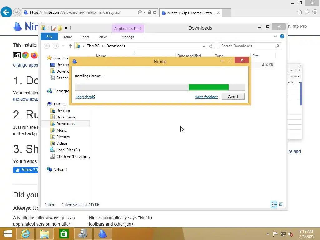The width and height of the screenshot is (320, 240).
Task: Switch Explorer to large icons view
Action: pyautogui.click(x=281, y=204)
